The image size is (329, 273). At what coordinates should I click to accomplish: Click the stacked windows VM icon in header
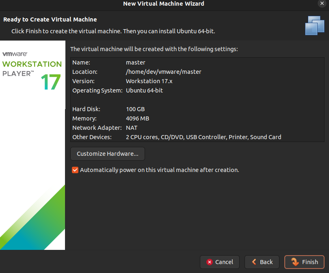[x=315, y=26]
